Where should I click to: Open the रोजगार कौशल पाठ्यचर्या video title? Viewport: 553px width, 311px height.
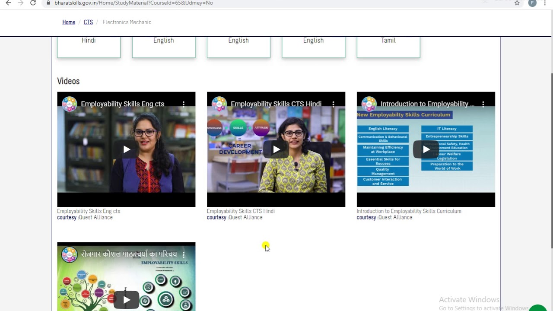click(129, 254)
